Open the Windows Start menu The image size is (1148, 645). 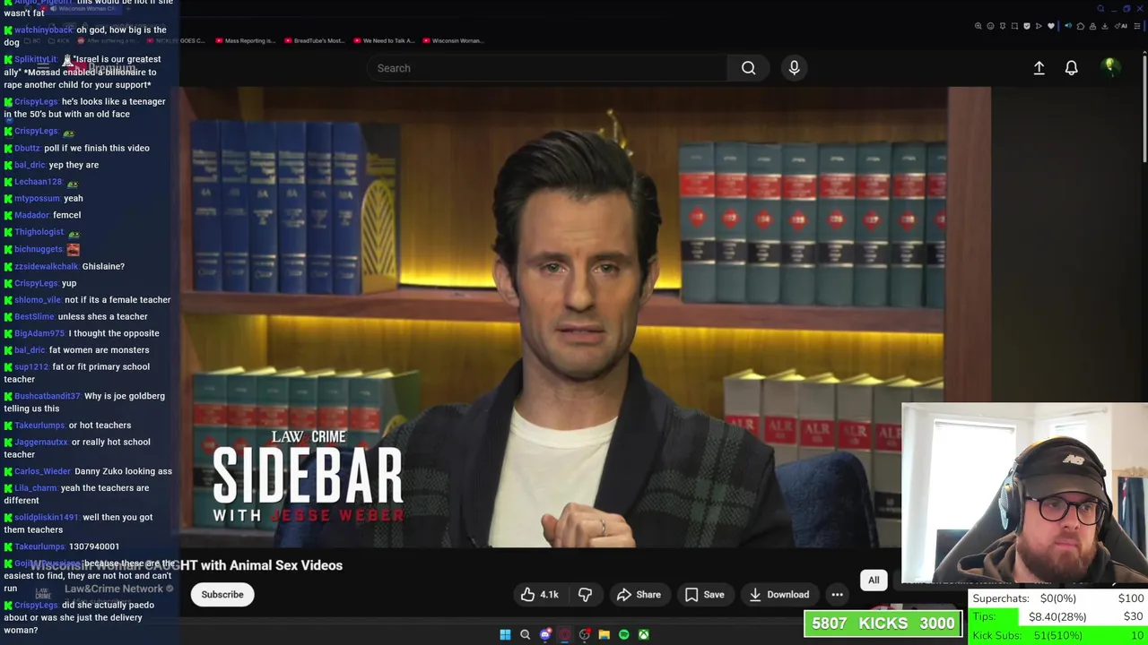pos(505,634)
